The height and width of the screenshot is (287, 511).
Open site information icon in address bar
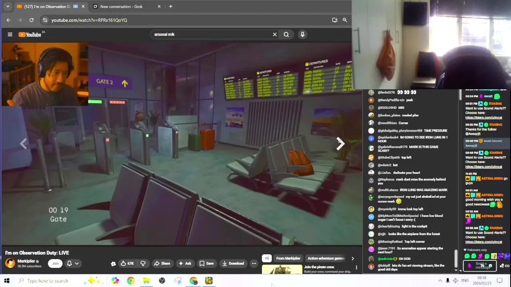[45, 20]
